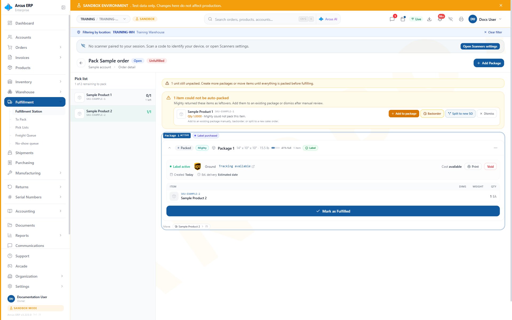Open tracking external link icon

click(x=253, y=166)
